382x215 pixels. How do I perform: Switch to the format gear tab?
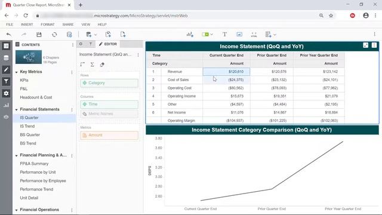(81, 44)
